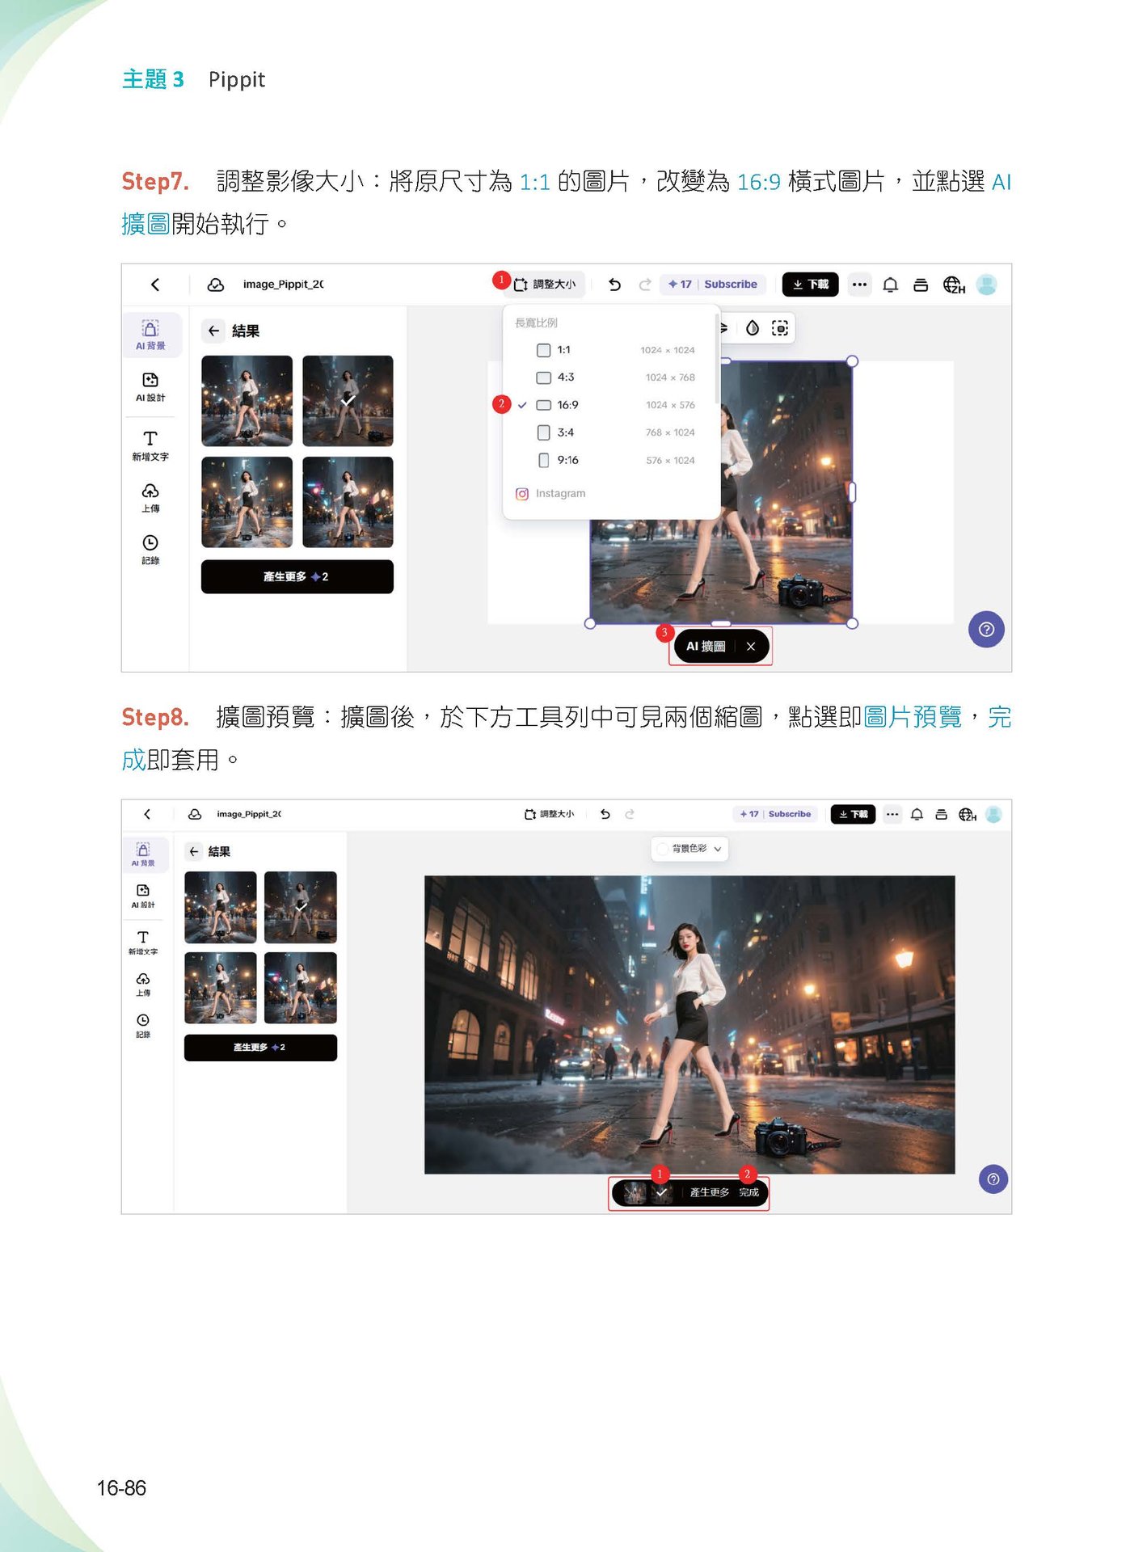
Task: Choose the 4:3 aspect ratio option
Action: pos(615,377)
